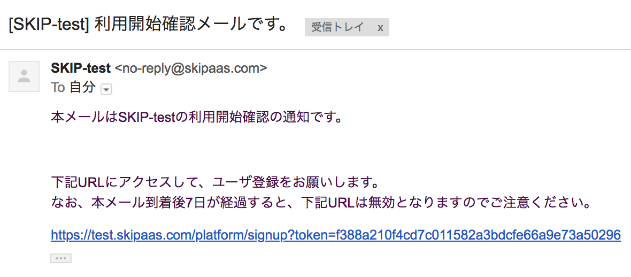Expand recipient details arrow next to 自分

106,89
